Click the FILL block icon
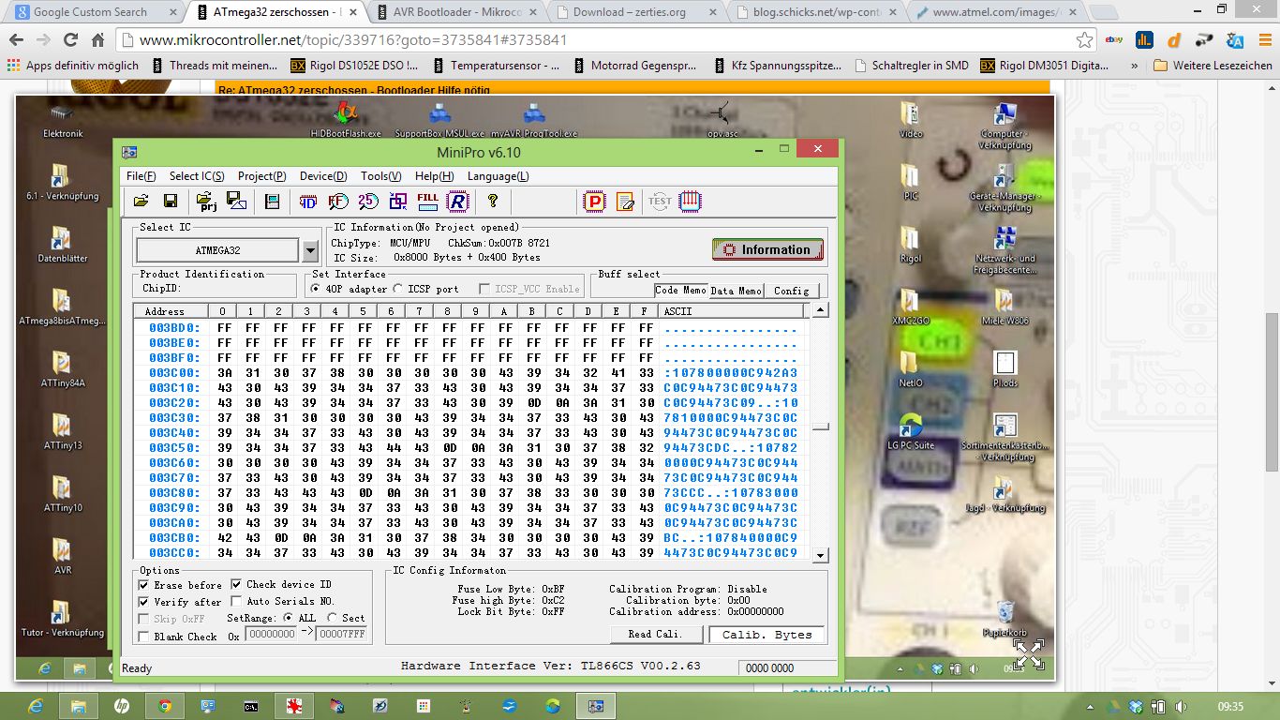The height and width of the screenshot is (720, 1280). 426,200
